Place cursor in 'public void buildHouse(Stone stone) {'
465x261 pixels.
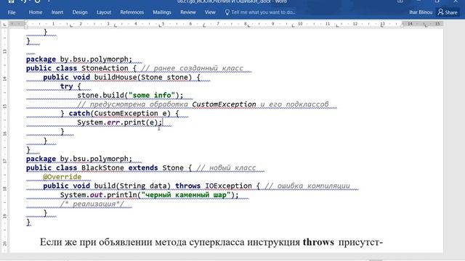point(121,78)
